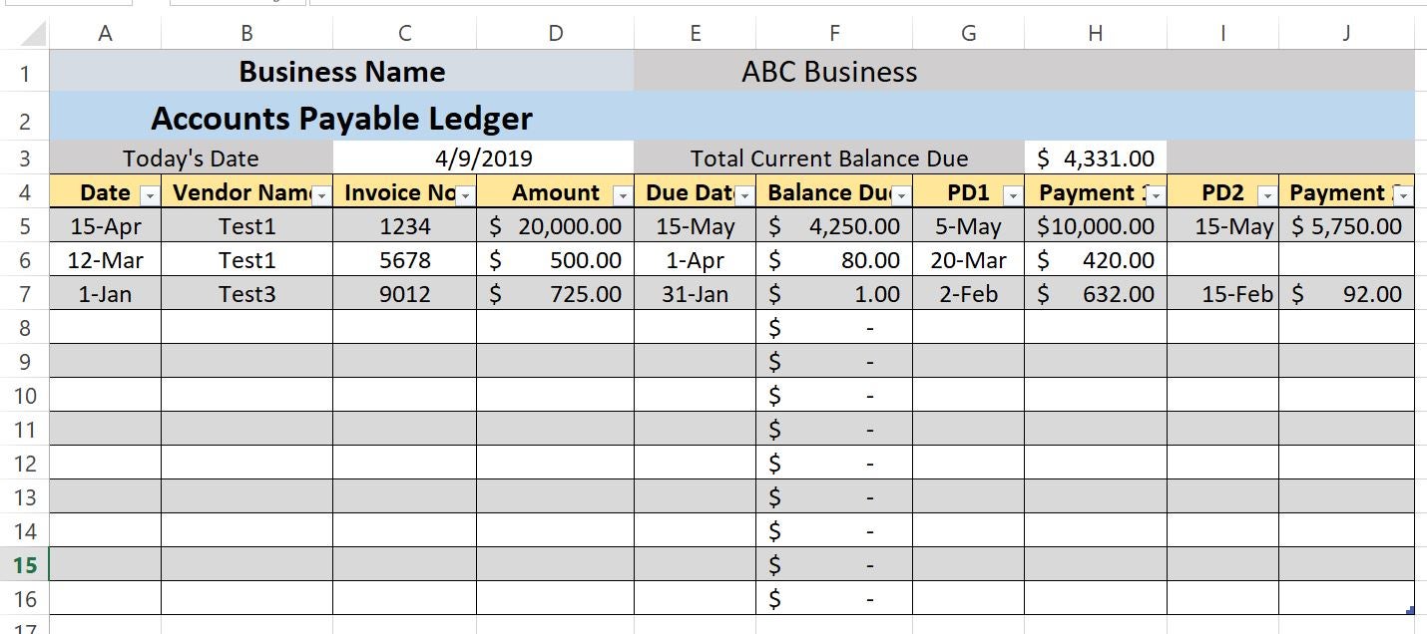
Task: Select the invoice number 9012 cell
Action: coord(404,294)
